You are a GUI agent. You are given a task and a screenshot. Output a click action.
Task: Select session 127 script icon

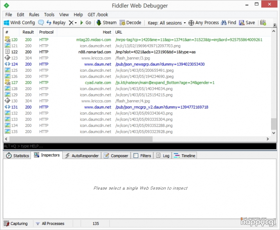7,82
